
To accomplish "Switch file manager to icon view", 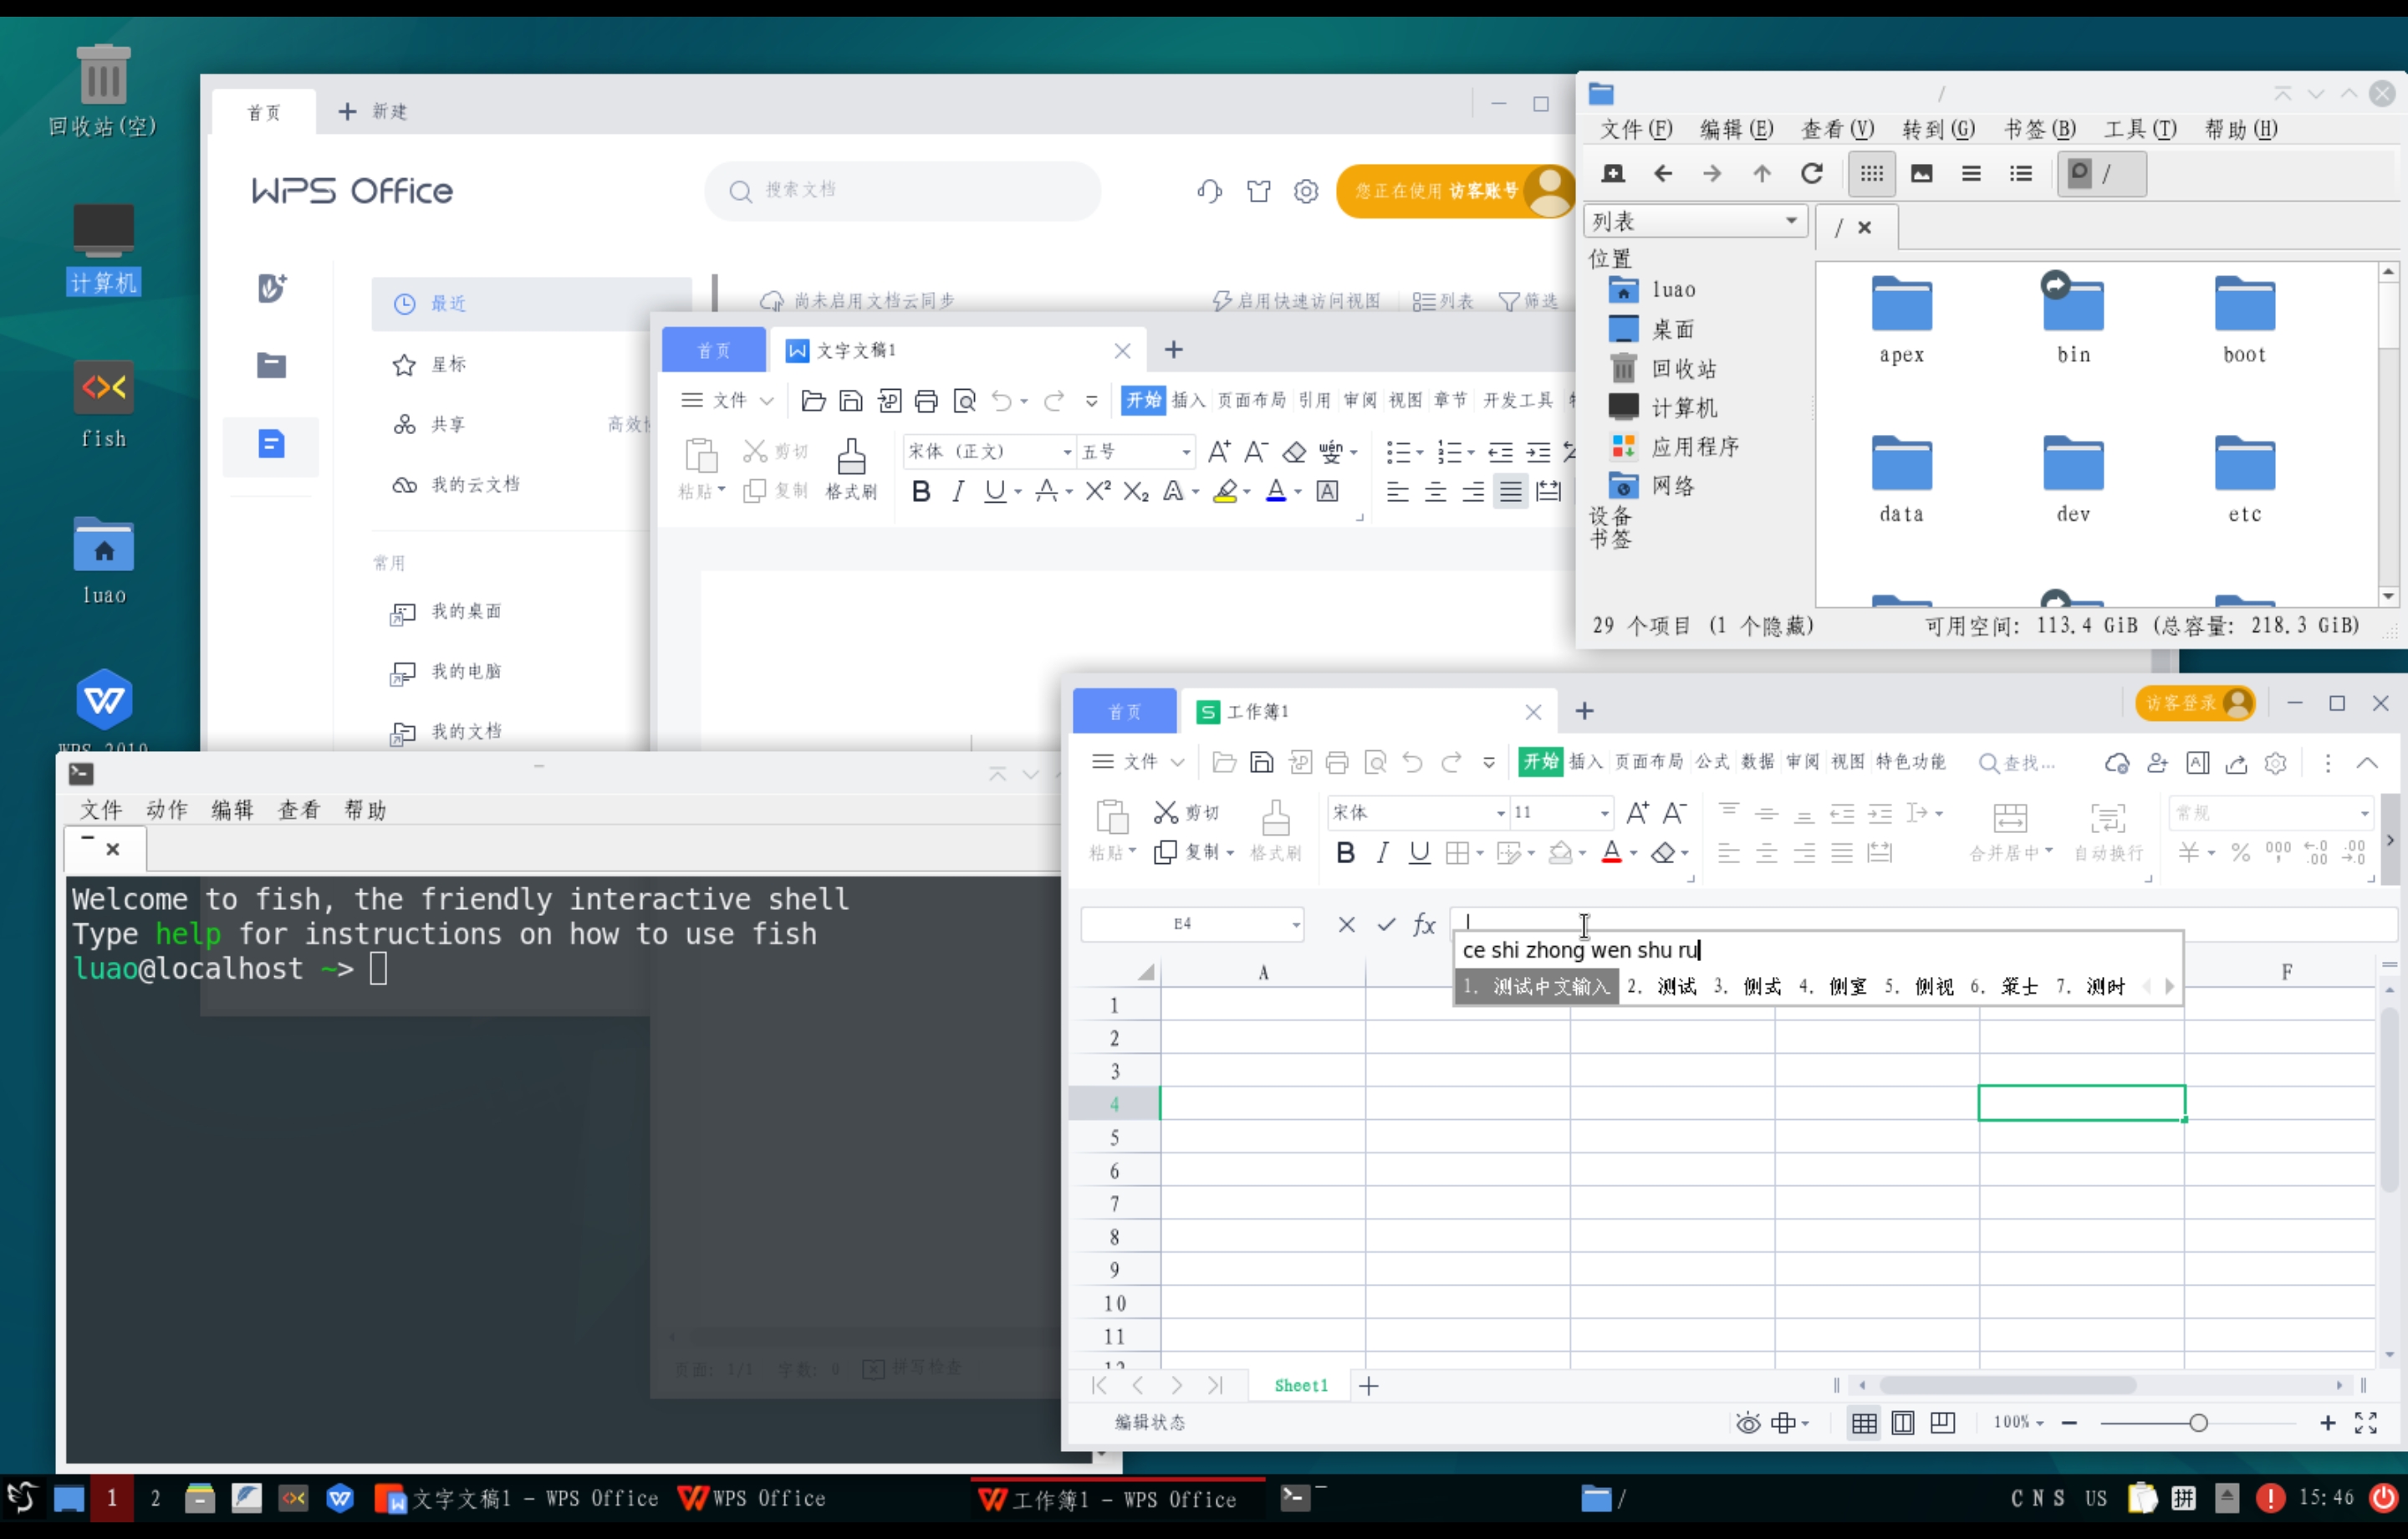I will click(1871, 173).
